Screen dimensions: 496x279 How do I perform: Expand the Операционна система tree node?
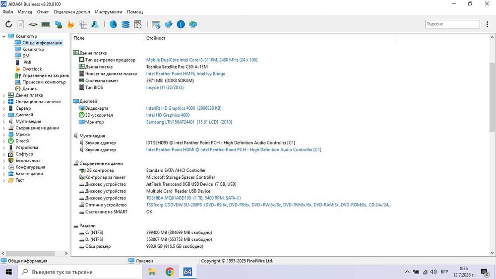pyautogui.click(x=4, y=102)
